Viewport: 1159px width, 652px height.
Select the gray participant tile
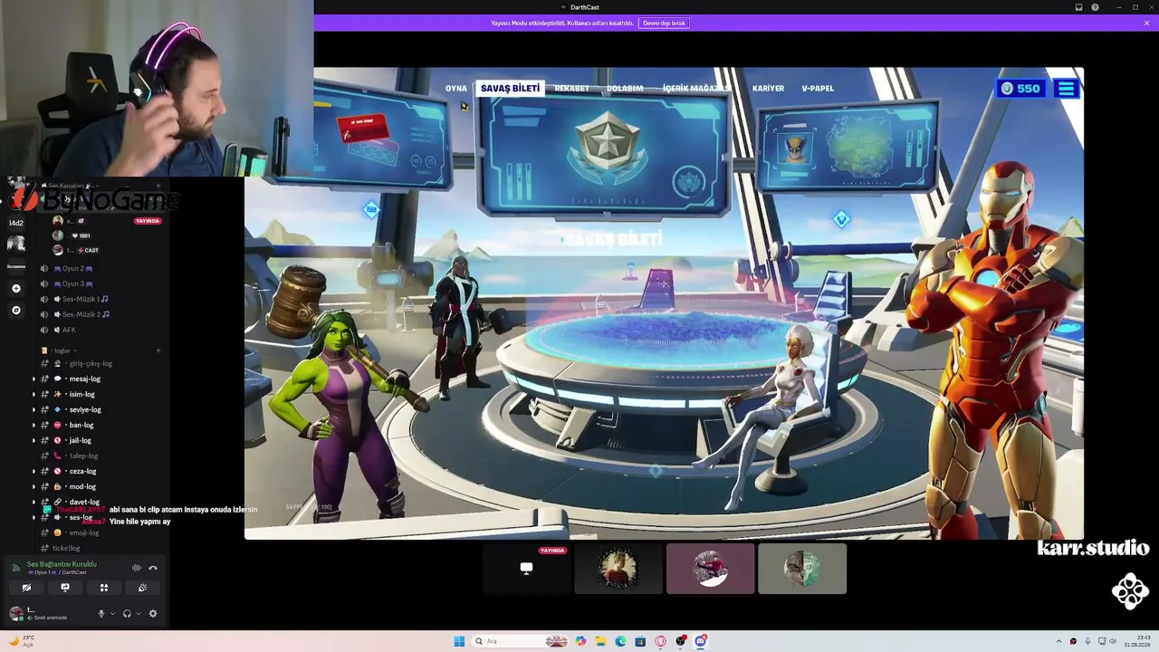(802, 569)
